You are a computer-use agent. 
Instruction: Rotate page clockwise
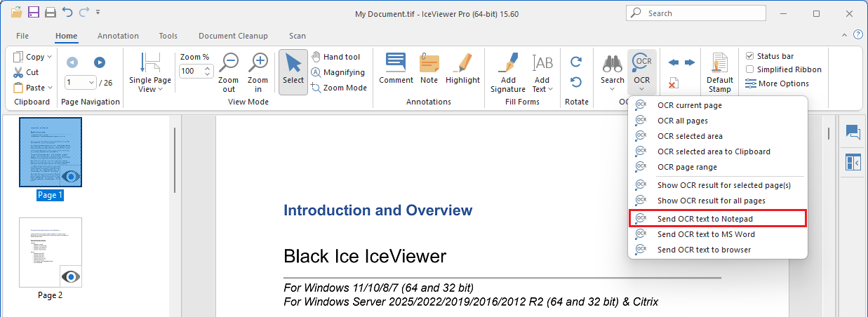576,62
